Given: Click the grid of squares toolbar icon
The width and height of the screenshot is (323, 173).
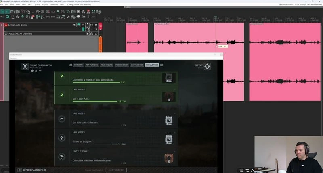Looking at the screenshot, I should point(78,12).
